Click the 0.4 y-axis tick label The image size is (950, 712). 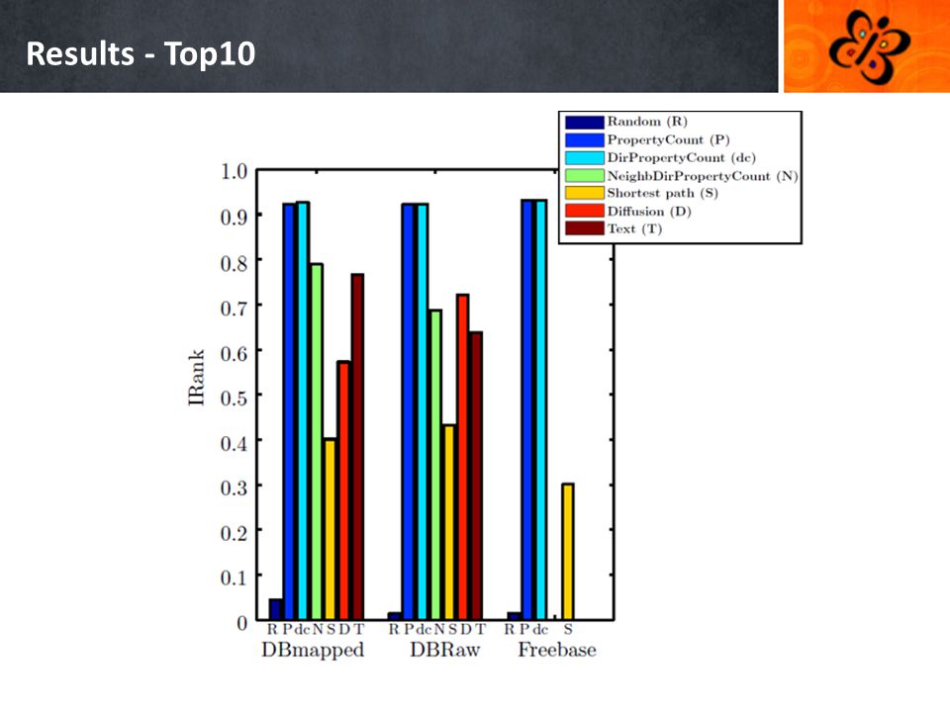(234, 443)
